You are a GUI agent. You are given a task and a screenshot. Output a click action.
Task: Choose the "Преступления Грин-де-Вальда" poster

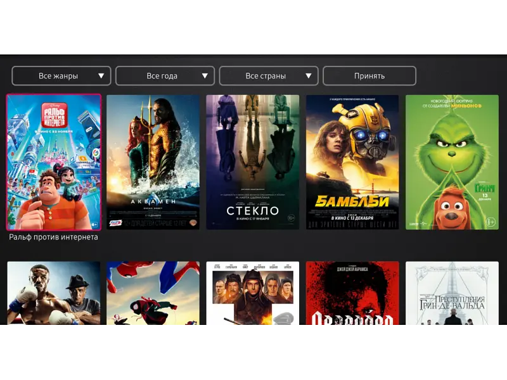click(x=452, y=293)
